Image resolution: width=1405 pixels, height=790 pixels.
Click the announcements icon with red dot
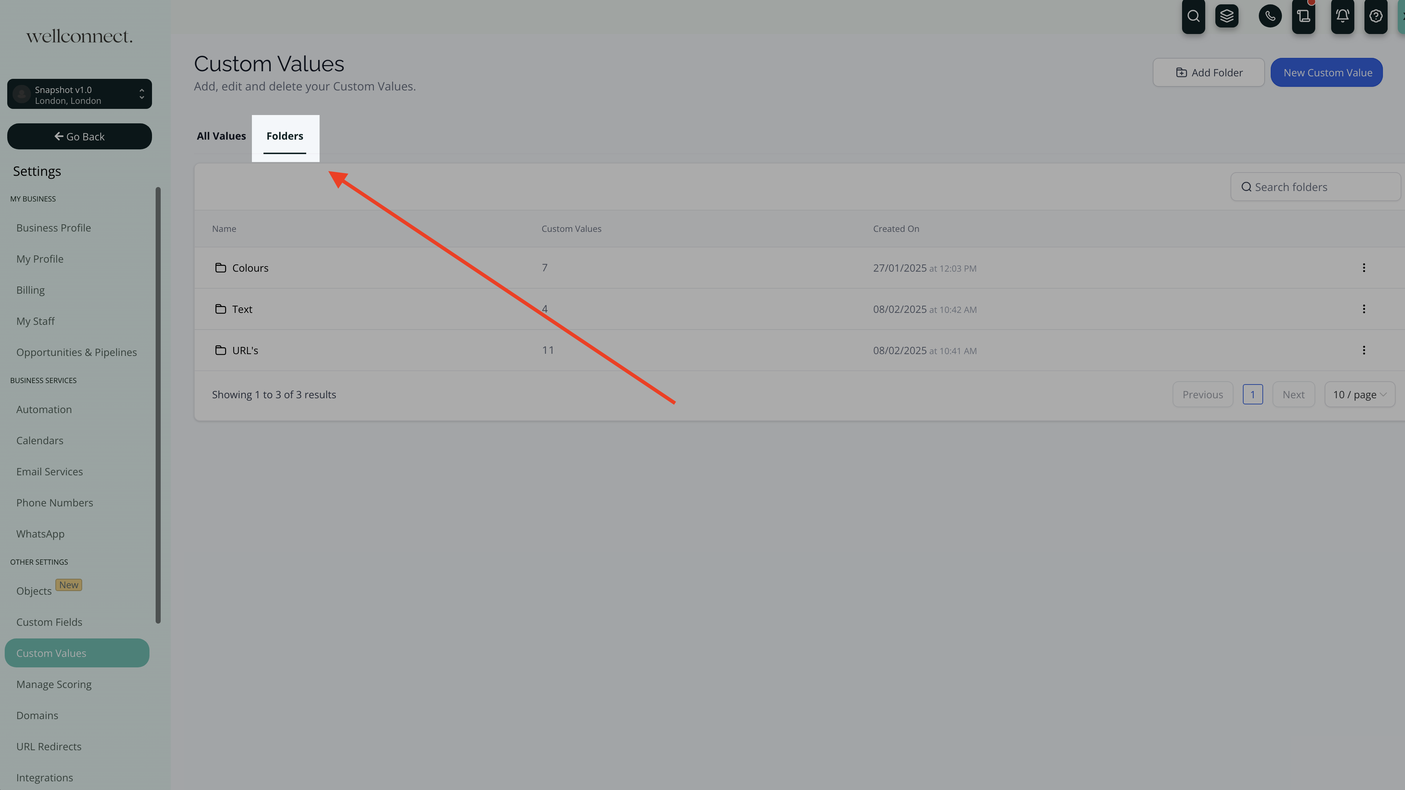(x=1304, y=16)
